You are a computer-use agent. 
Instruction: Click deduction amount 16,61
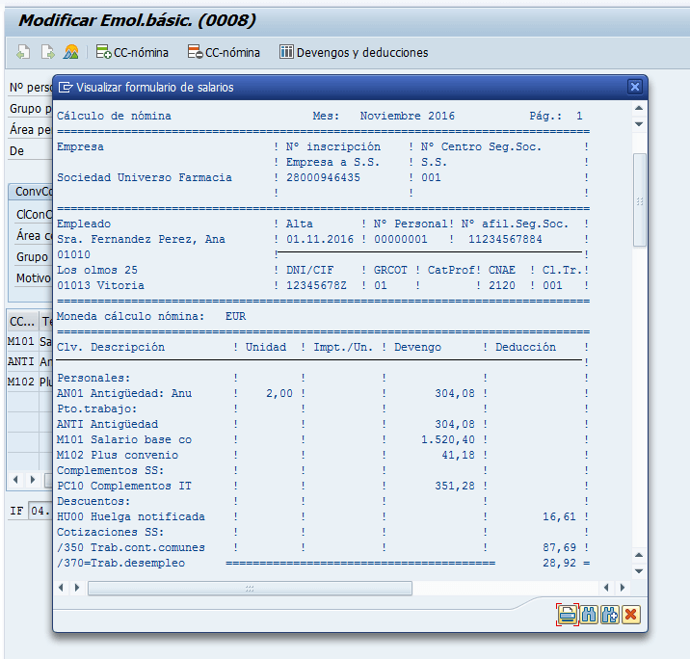559,516
